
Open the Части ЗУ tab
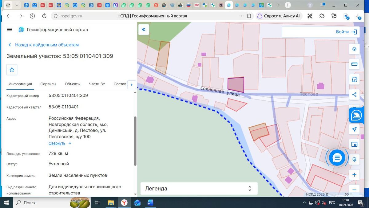pos(97,84)
